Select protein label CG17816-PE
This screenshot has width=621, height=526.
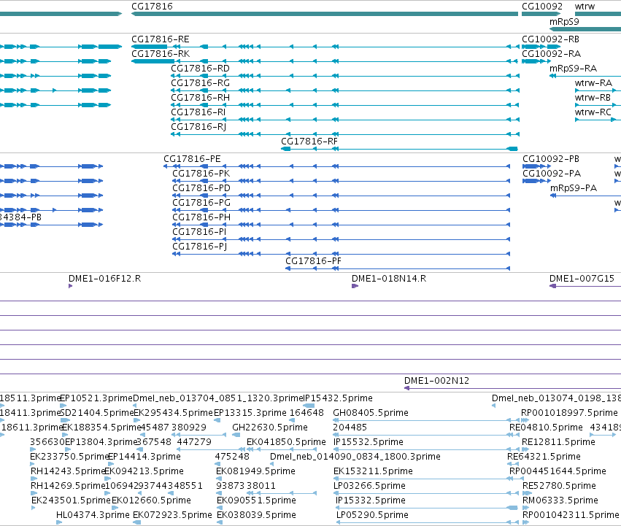[x=192, y=159]
